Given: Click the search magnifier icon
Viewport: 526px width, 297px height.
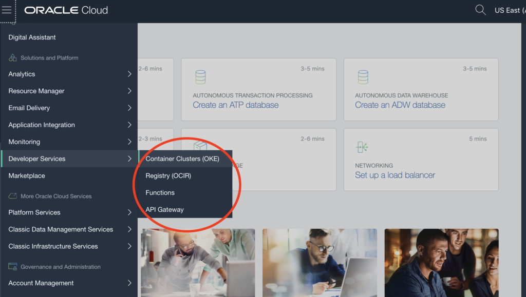Looking at the screenshot, I should 480,10.
